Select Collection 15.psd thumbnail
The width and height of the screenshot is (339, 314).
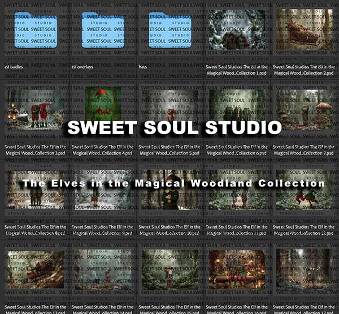[x=170, y=270]
